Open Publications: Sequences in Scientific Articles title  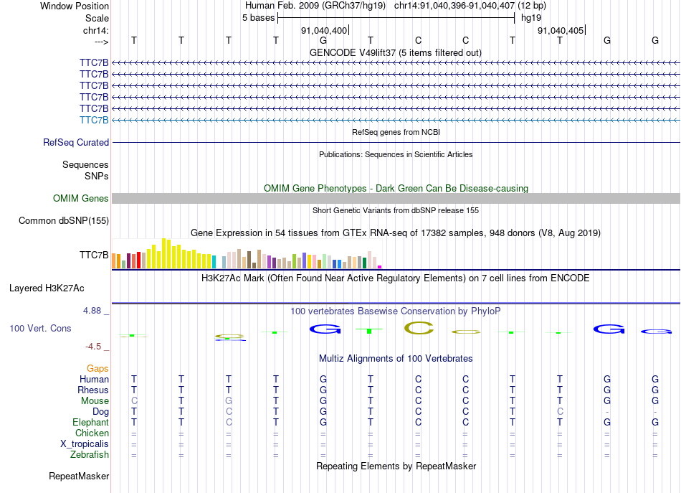pyautogui.click(x=396, y=154)
